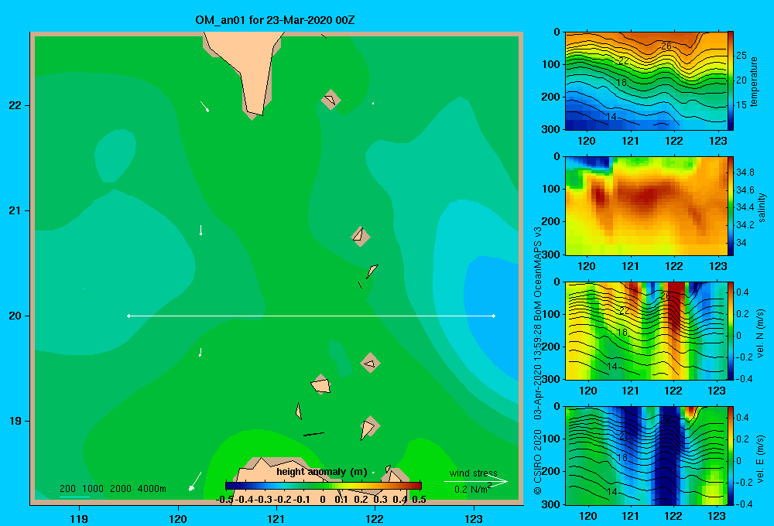Screen dimensions: 774x526
Task: Click the '26' isotherm label in temperature plot
Action: click(666, 46)
